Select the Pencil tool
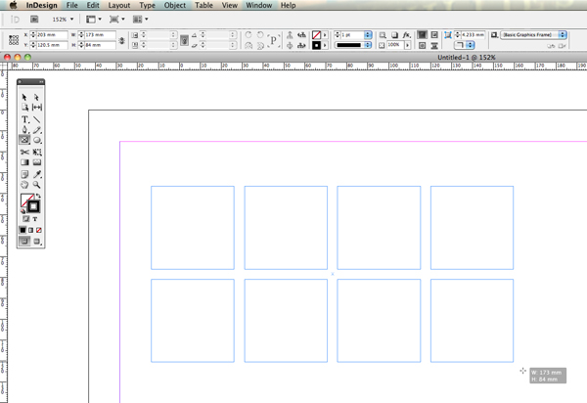Image resolution: width=587 pixels, height=403 pixels. (x=37, y=130)
